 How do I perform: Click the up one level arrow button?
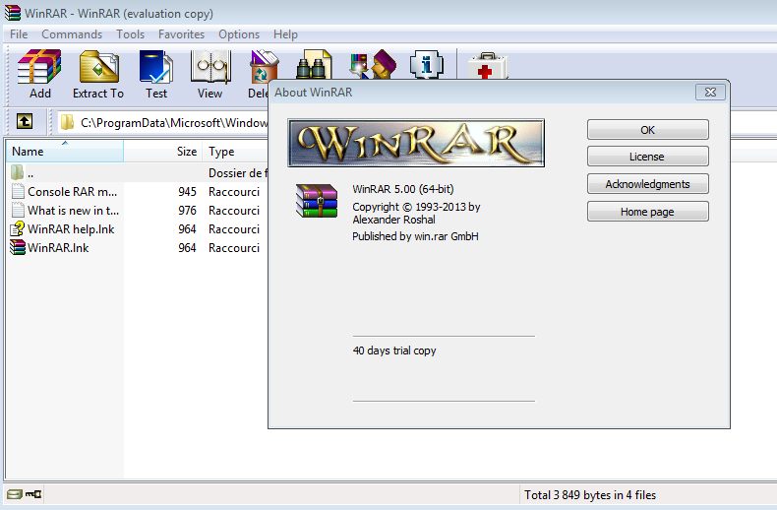pos(25,122)
